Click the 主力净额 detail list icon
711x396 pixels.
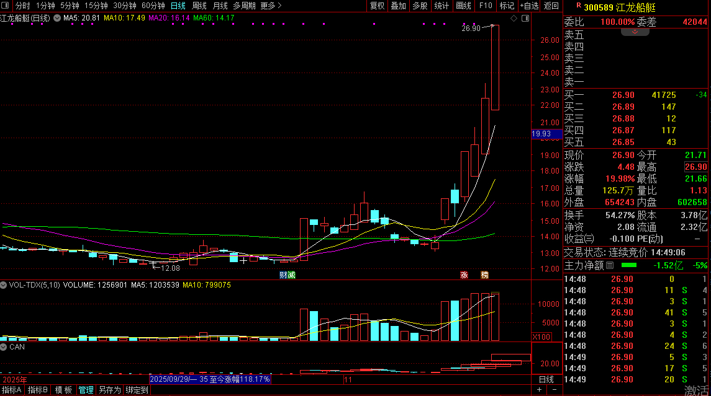[610, 266]
